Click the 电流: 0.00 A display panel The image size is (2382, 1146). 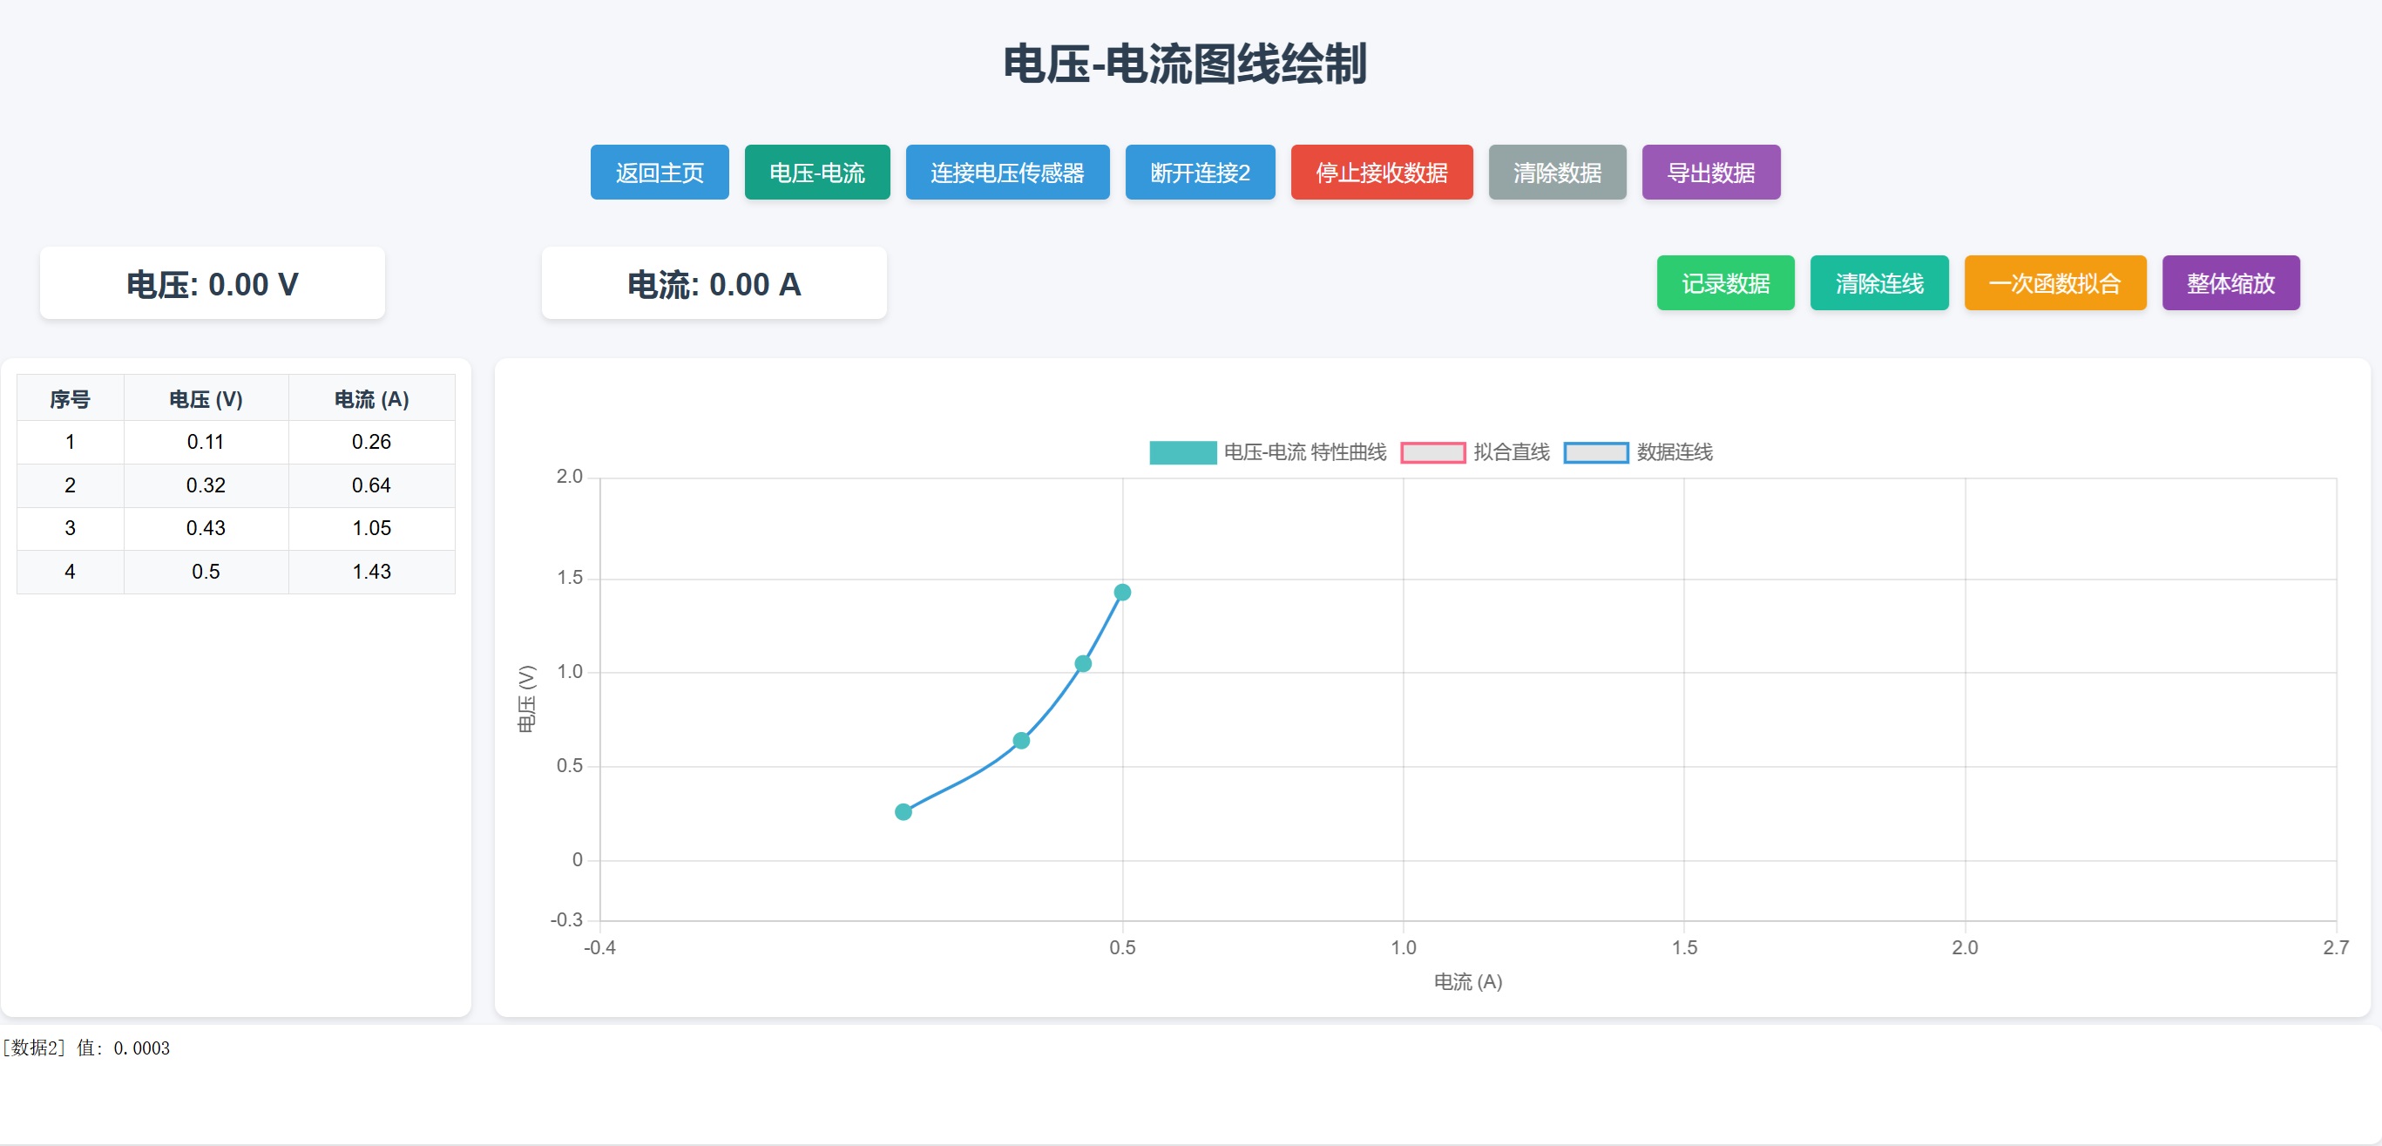pyautogui.click(x=714, y=283)
